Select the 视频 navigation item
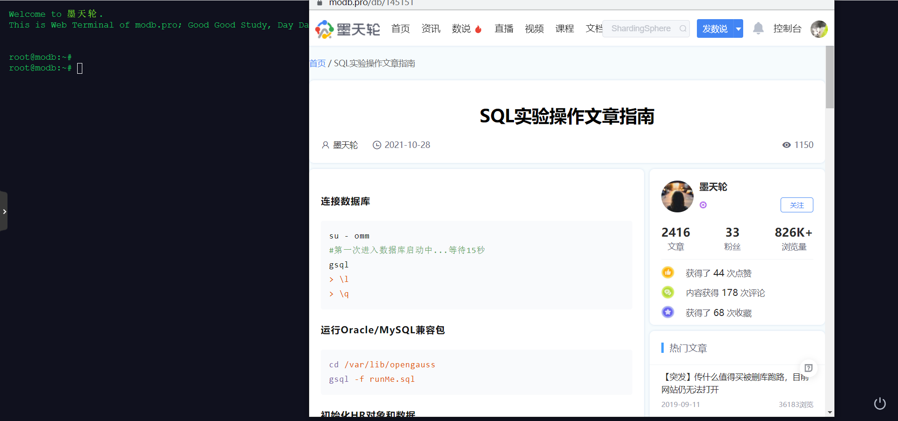898x421 pixels. (x=534, y=28)
